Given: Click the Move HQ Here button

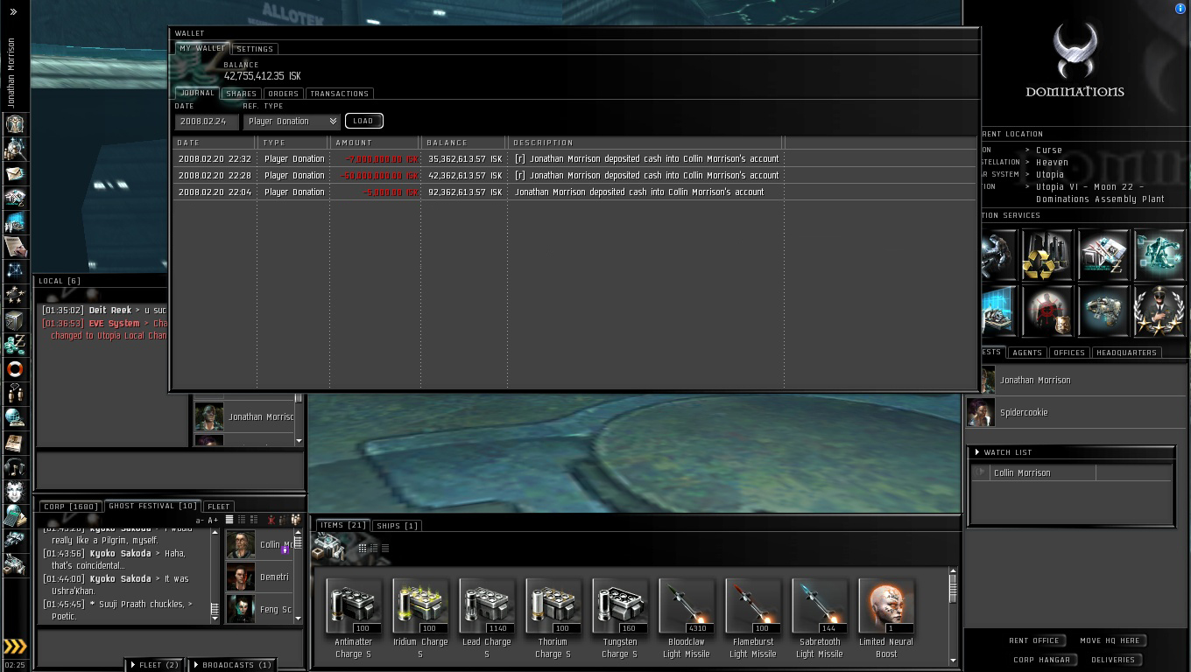Looking at the screenshot, I should [x=1110, y=640].
